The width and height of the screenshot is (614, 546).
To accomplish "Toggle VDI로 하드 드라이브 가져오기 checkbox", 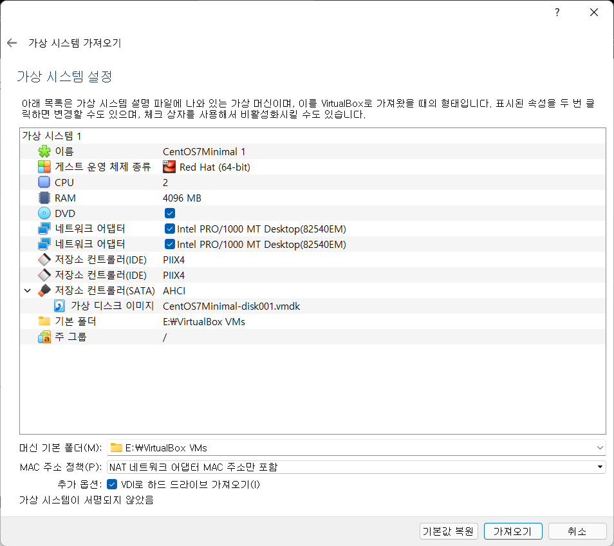I will click(112, 484).
